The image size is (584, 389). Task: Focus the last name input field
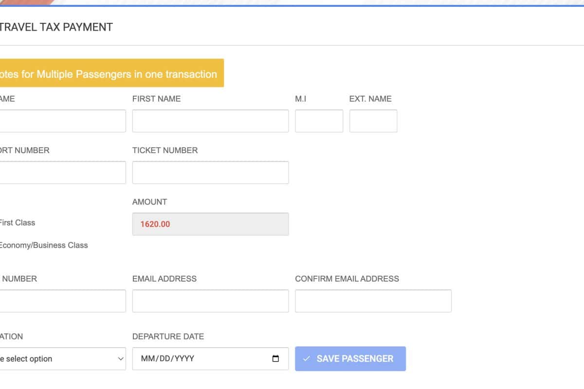tap(62, 121)
